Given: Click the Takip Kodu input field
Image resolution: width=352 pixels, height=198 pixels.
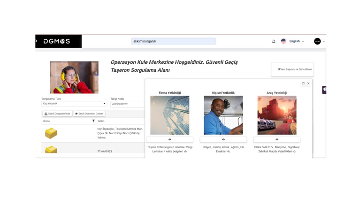Looking at the screenshot, I should click(x=128, y=104).
